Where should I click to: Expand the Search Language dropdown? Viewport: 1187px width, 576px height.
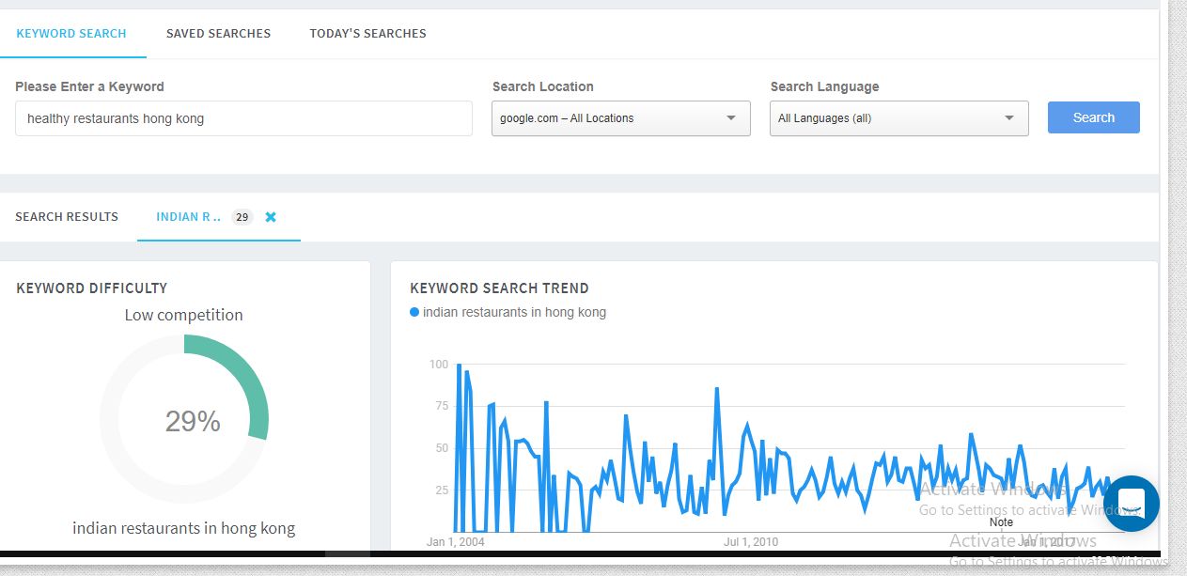pos(898,118)
